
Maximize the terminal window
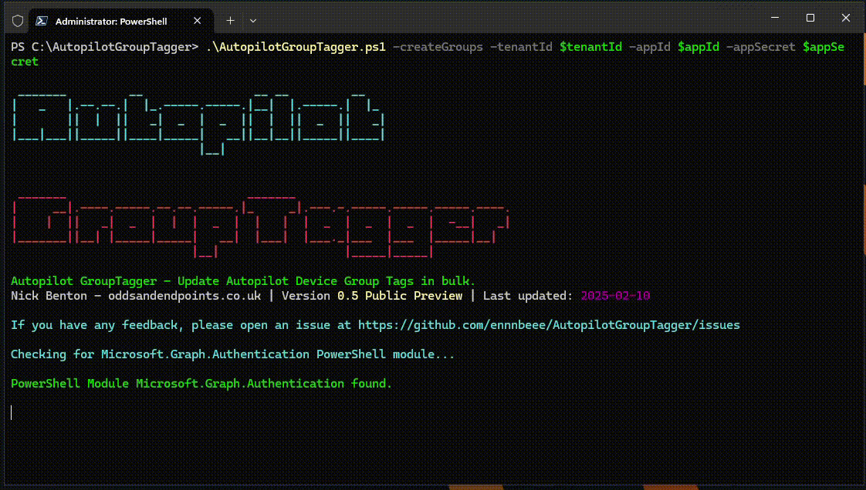[x=810, y=17]
